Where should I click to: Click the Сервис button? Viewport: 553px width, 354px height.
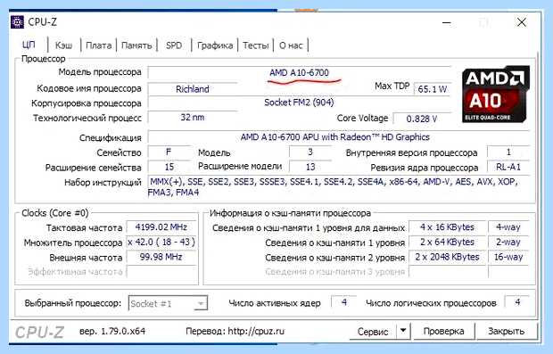[x=373, y=331]
